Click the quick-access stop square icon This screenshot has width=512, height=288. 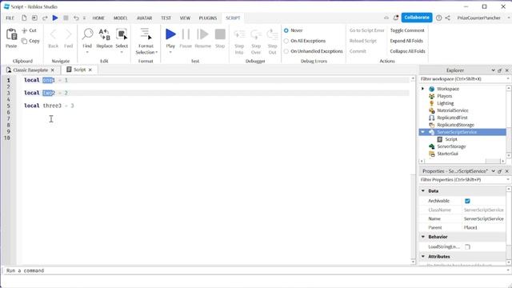(66, 18)
